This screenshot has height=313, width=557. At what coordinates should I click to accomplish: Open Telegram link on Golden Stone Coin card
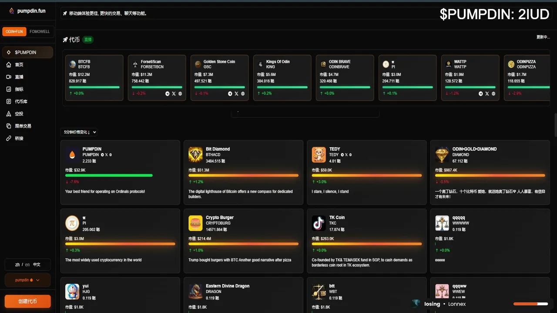pos(230,93)
